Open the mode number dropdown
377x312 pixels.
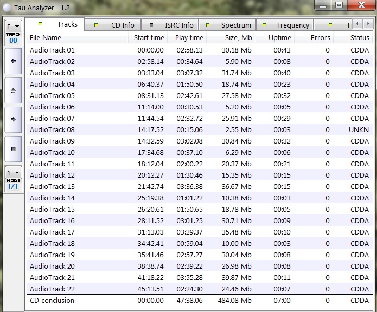click(x=13, y=173)
